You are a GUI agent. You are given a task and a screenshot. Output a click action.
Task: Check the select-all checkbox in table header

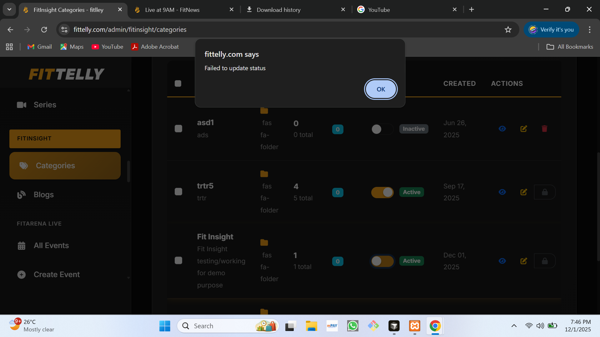178,84
